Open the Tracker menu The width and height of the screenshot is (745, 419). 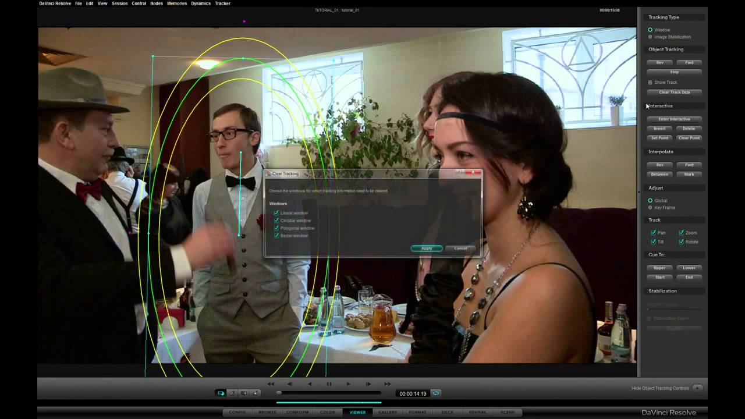tap(223, 3)
